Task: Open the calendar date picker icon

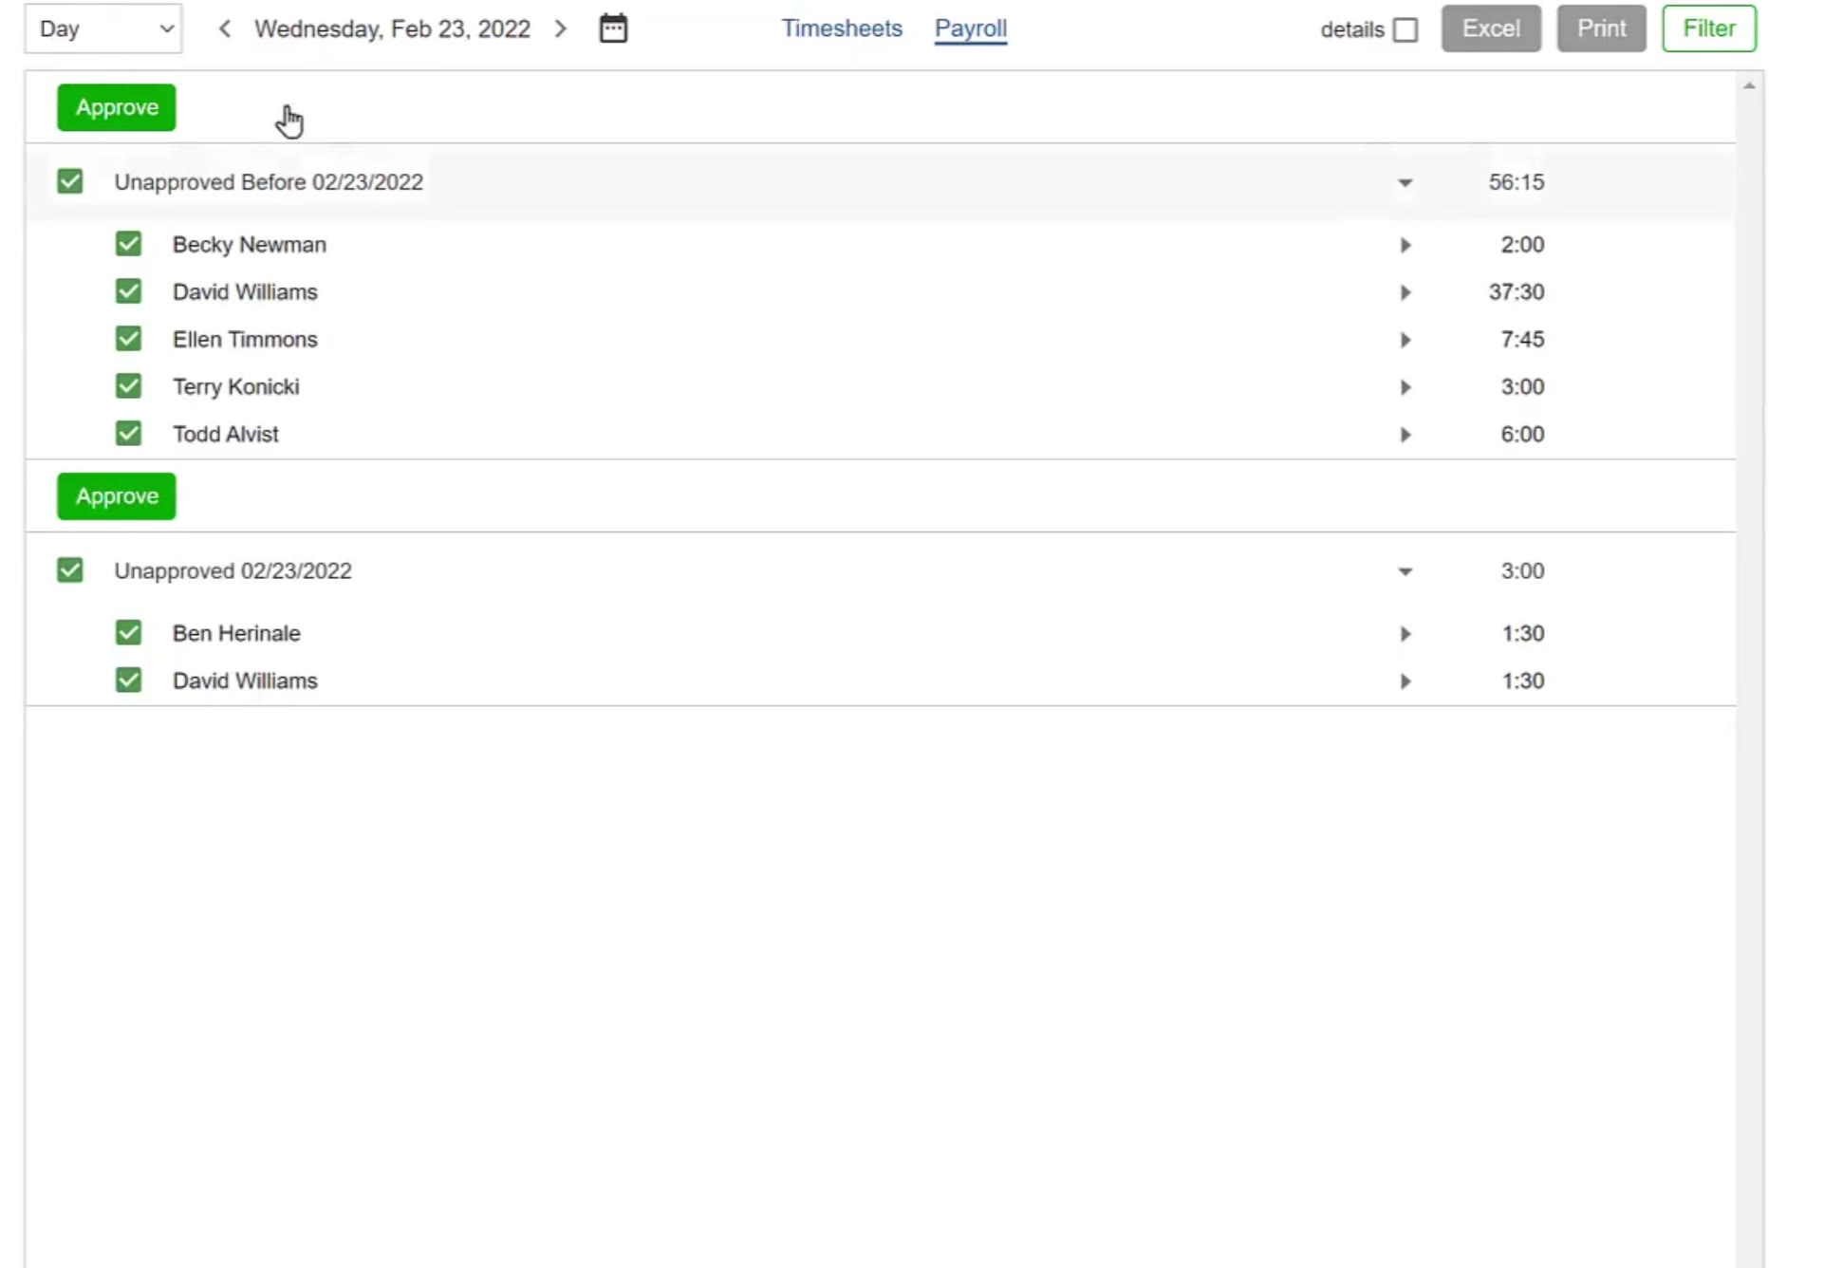Action: pos(613,28)
